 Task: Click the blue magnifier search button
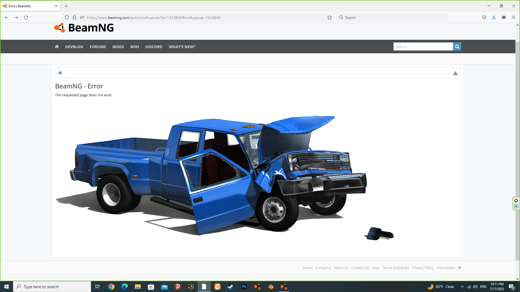(457, 47)
